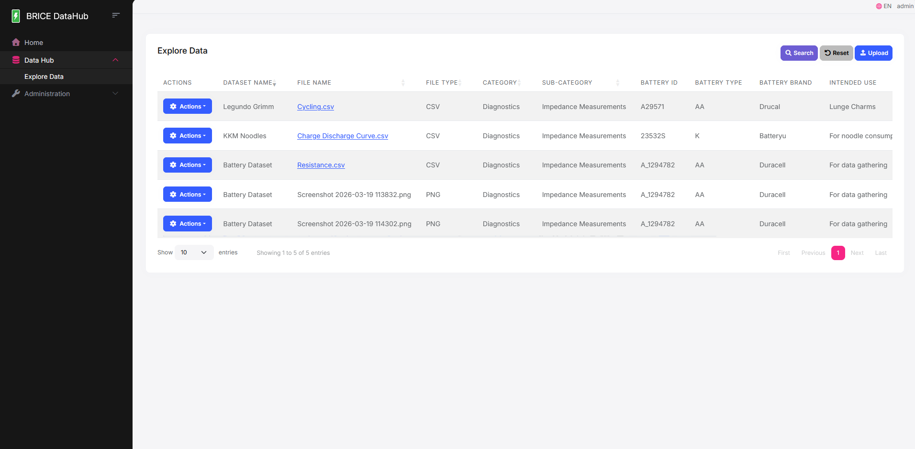Click the Search button
The image size is (915, 449).
pyautogui.click(x=799, y=53)
